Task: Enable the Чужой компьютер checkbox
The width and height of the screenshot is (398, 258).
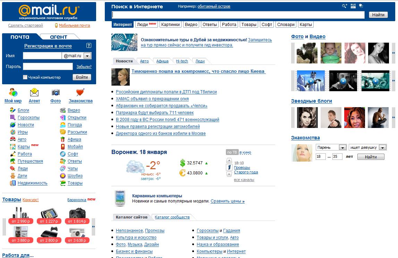Action: click(25, 77)
